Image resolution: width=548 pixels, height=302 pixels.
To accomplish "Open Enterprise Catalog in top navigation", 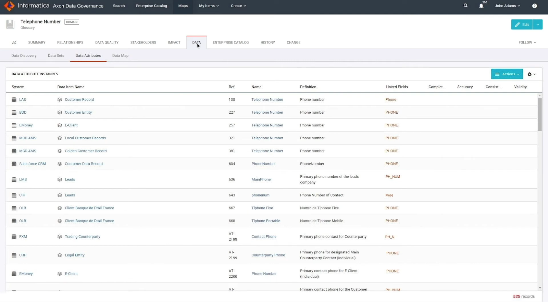I will pos(151,6).
